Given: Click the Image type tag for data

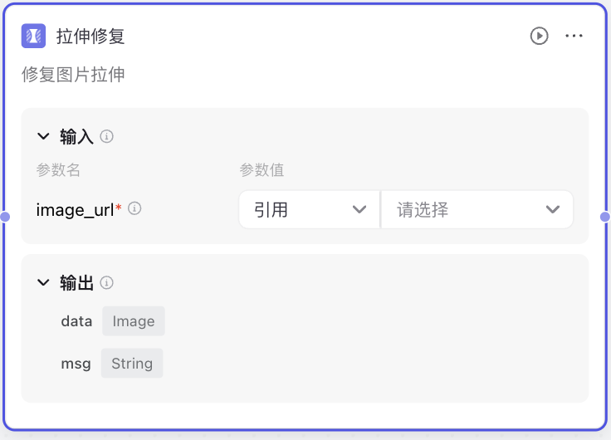Looking at the screenshot, I should pos(134,321).
